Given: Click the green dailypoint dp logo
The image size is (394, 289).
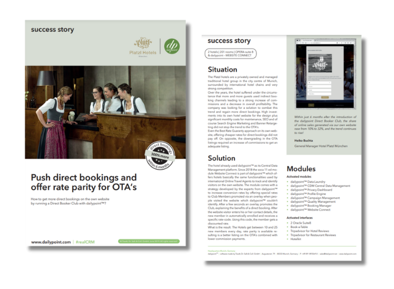Looking at the screenshot, I should tap(172, 46).
